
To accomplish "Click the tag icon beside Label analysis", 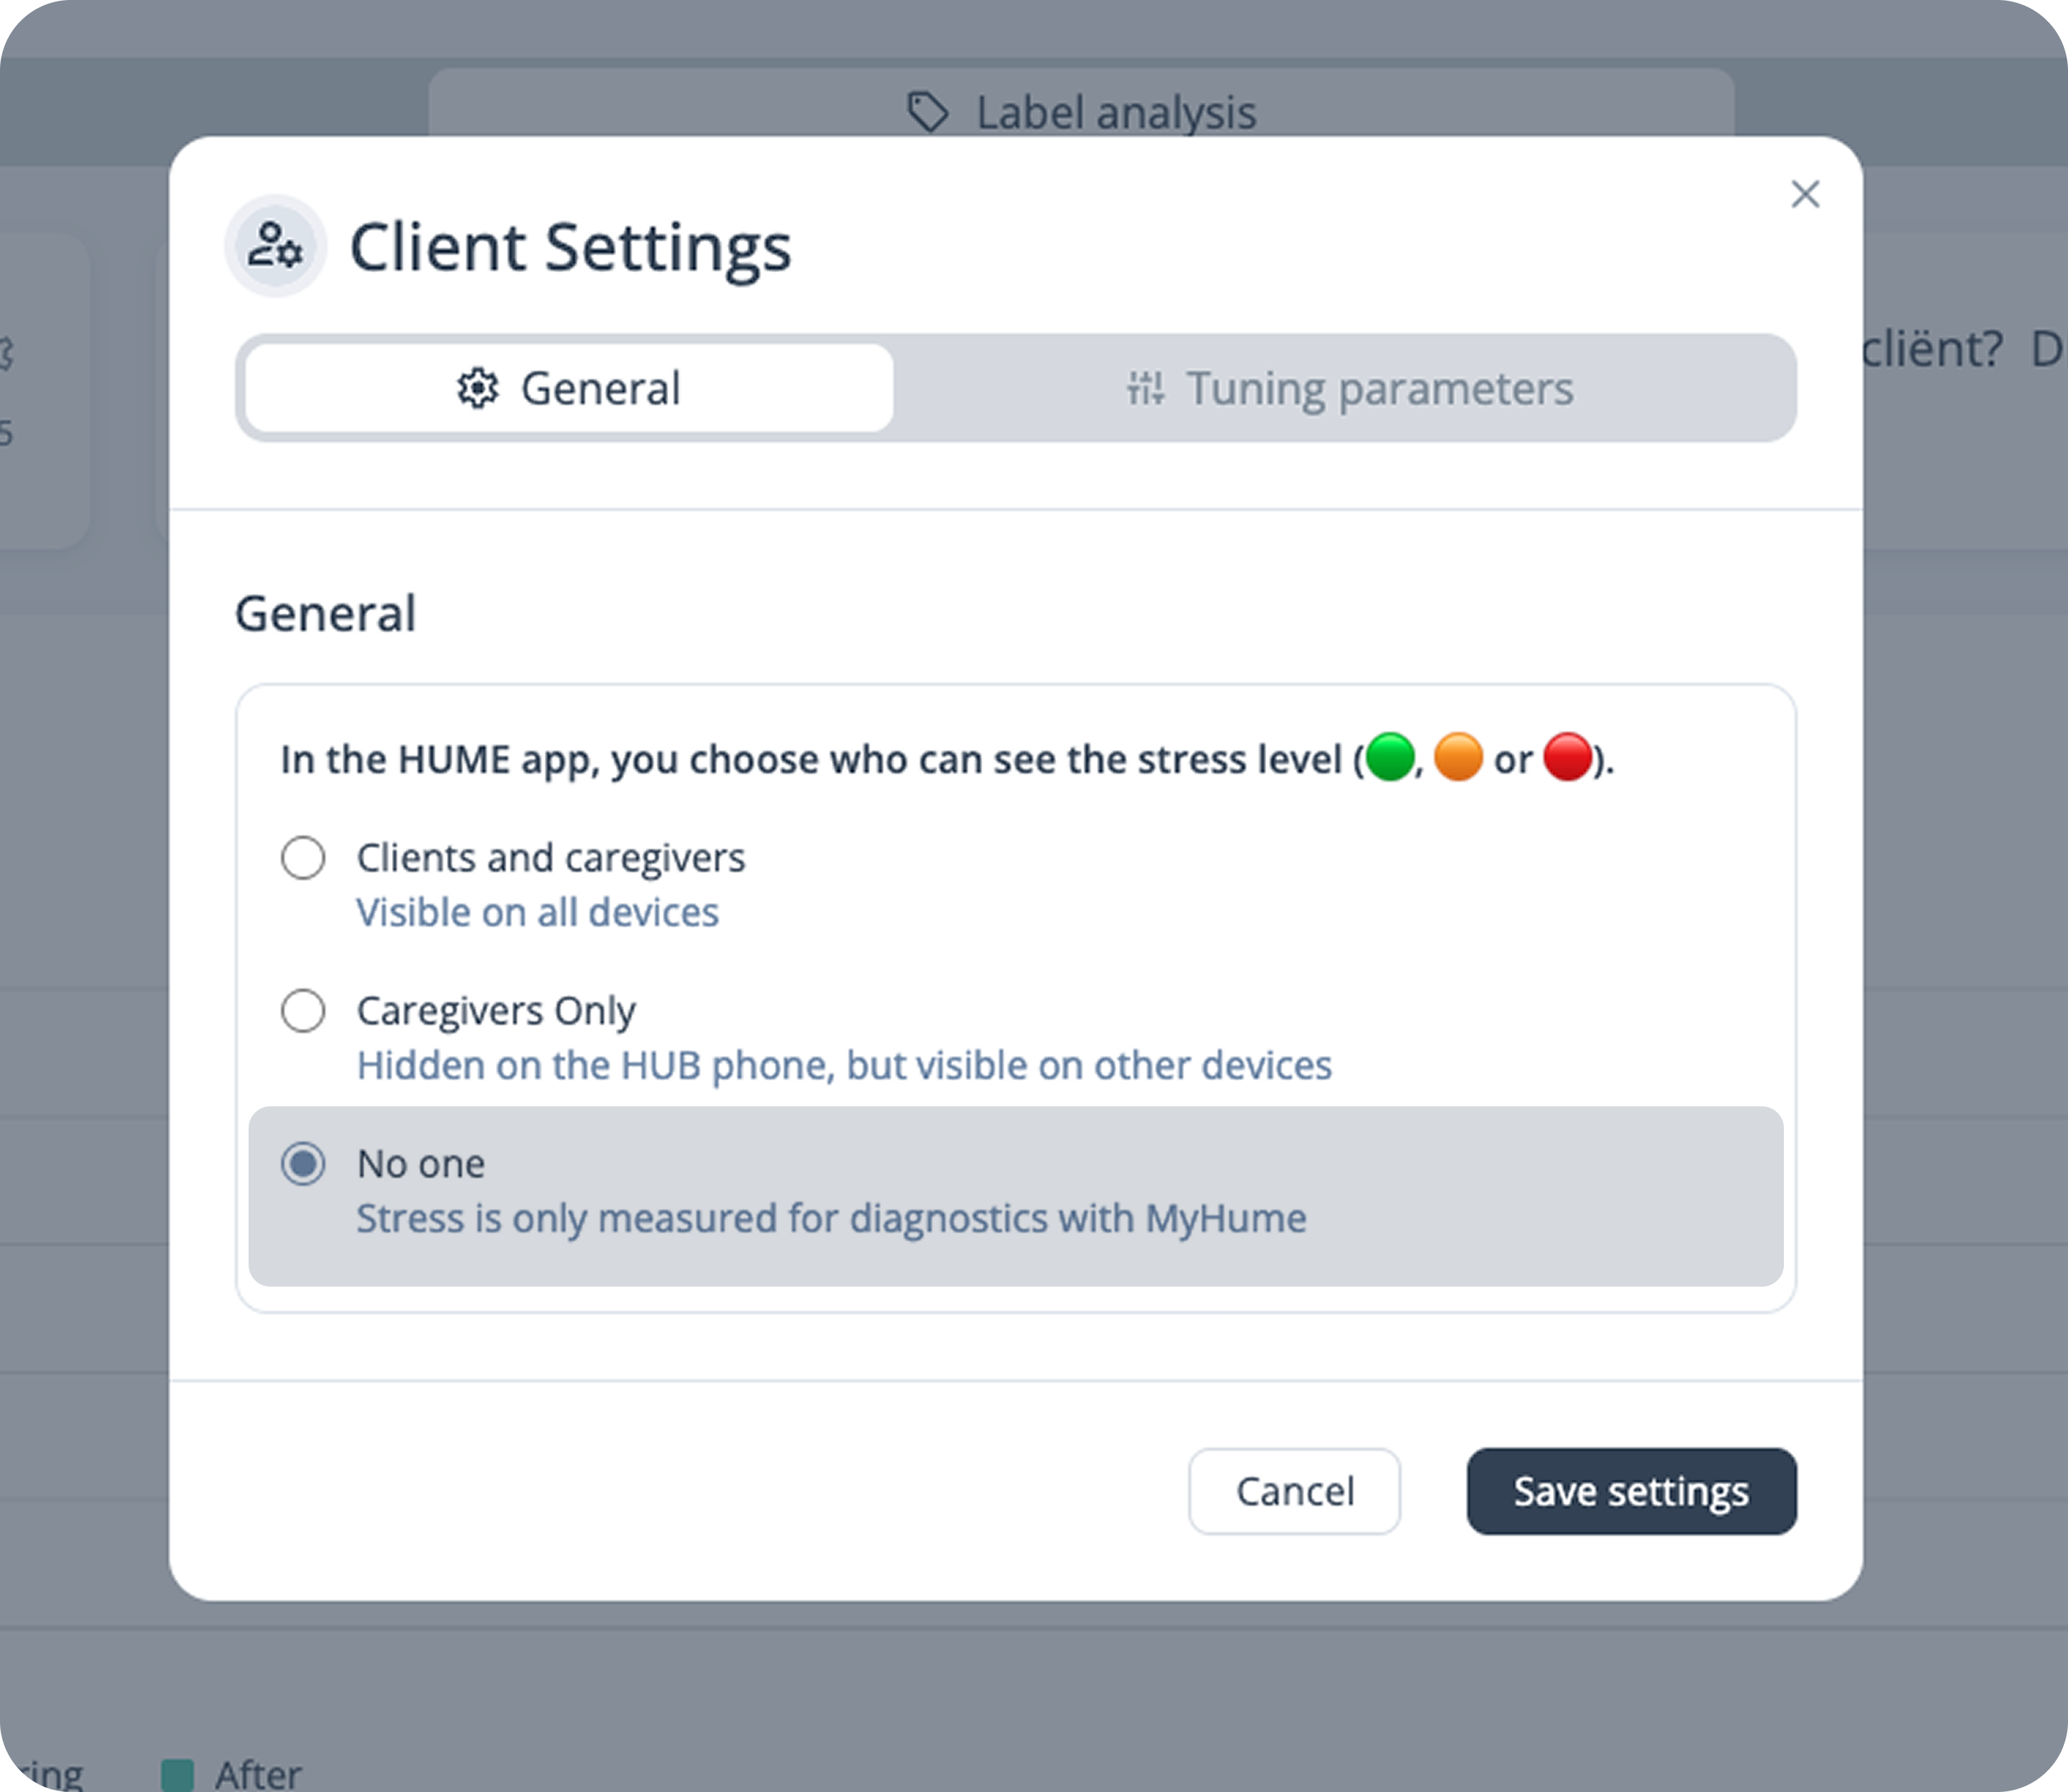I will point(929,110).
